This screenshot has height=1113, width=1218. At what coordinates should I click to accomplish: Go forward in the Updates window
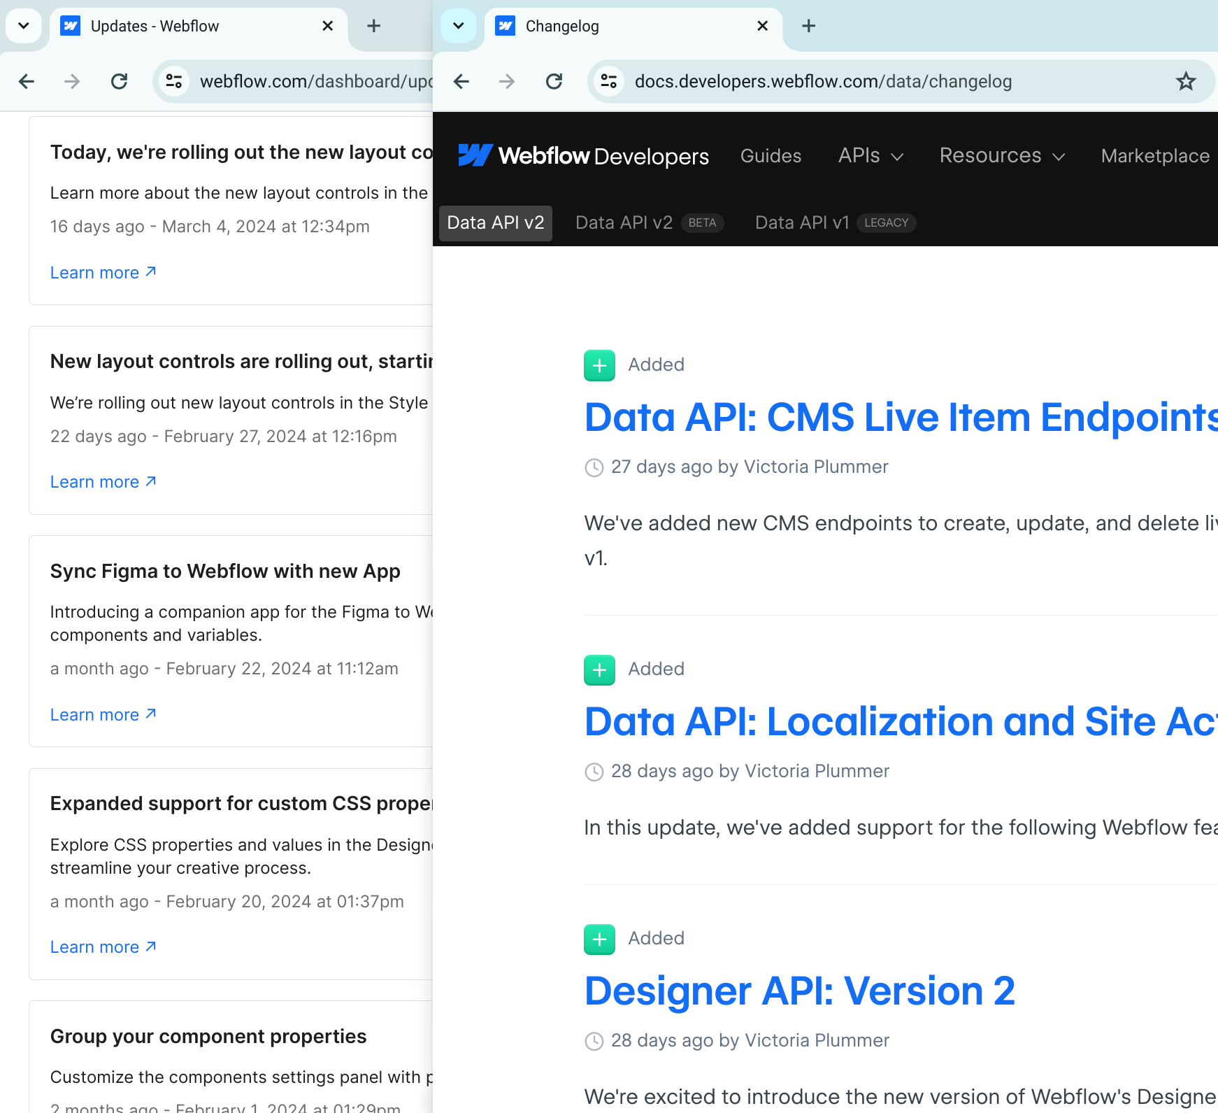point(72,82)
